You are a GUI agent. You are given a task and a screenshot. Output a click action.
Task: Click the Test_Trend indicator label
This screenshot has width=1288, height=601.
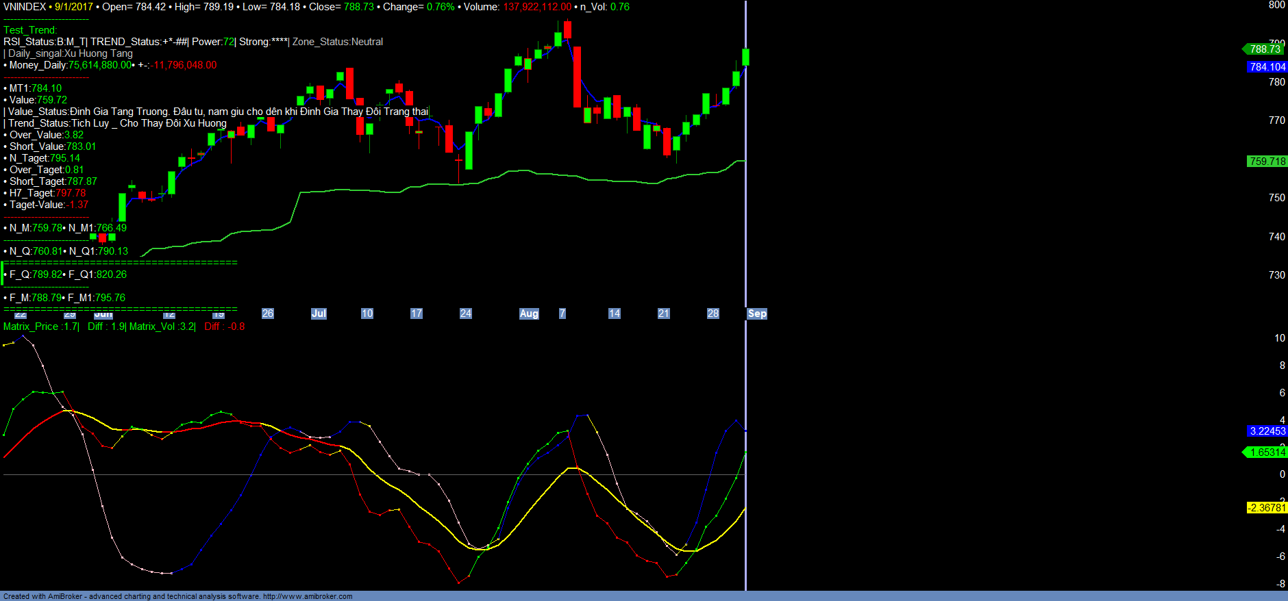click(30, 30)
